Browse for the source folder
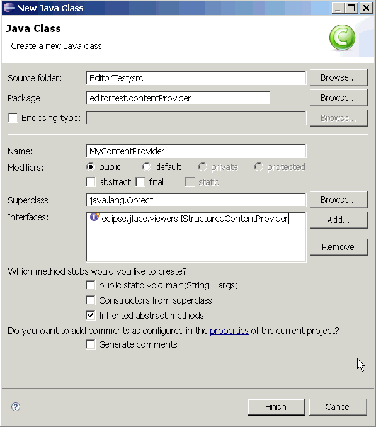 338,77
